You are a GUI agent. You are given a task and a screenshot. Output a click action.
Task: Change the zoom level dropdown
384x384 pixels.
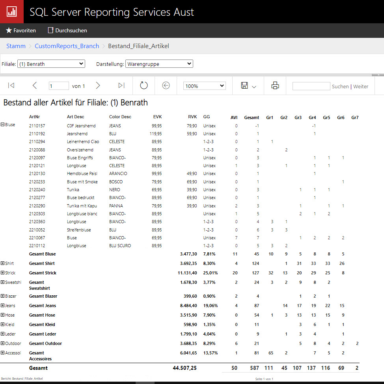coord(204,86)
